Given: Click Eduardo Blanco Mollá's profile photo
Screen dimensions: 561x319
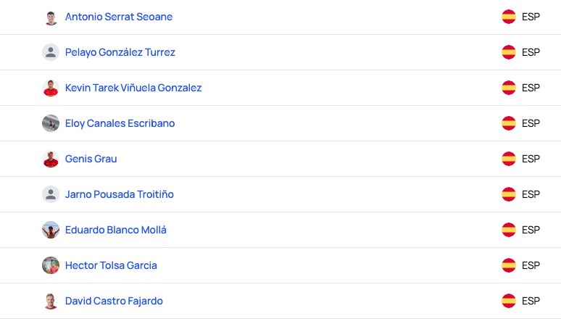Looking at the screenshot, I should [51, 230].
